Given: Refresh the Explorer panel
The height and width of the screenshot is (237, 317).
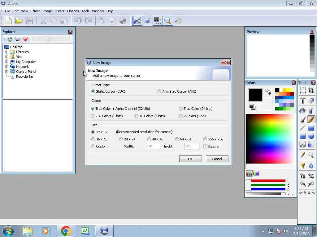Looking at the screenshot, I should pos(10,39).
